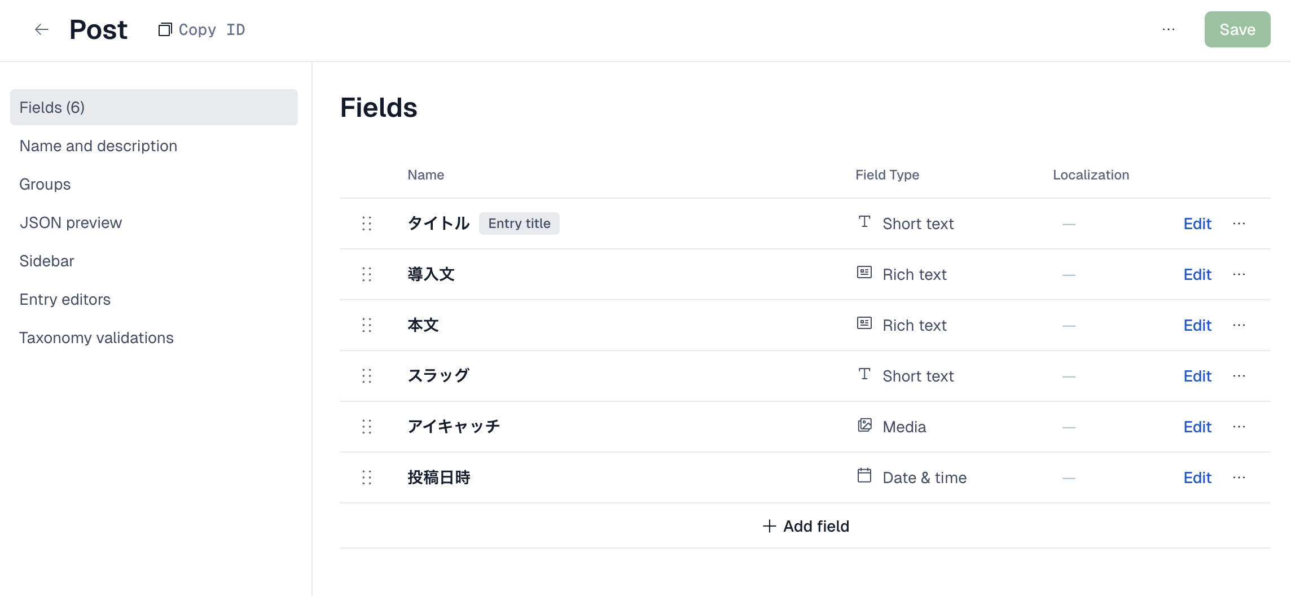1291x596 pixels.
Task: Open more options for 導入文 field
Action: (1239, 274)
